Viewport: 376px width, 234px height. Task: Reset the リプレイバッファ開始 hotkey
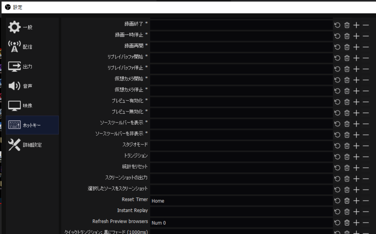(x=338, y=58)
